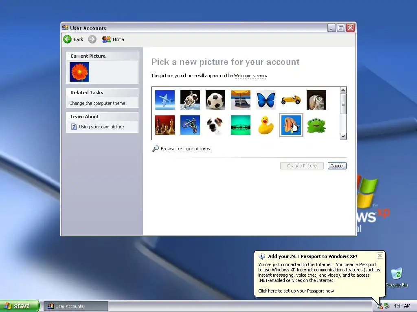The height and width of the screenshot is (312, 417).
Task: Choose the green frog picture
Action: coord(316,125)
